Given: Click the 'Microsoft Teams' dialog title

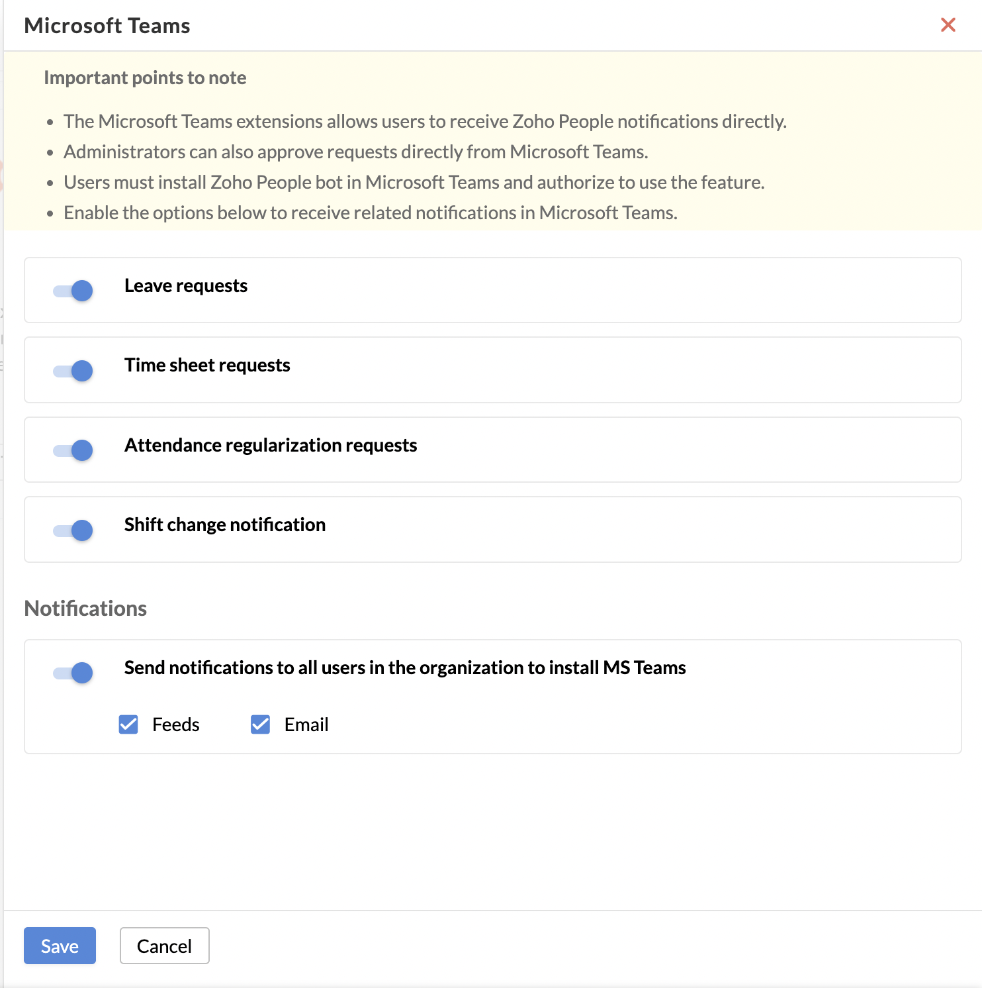Looking at the screenshot, I should [x=107, y=26].
